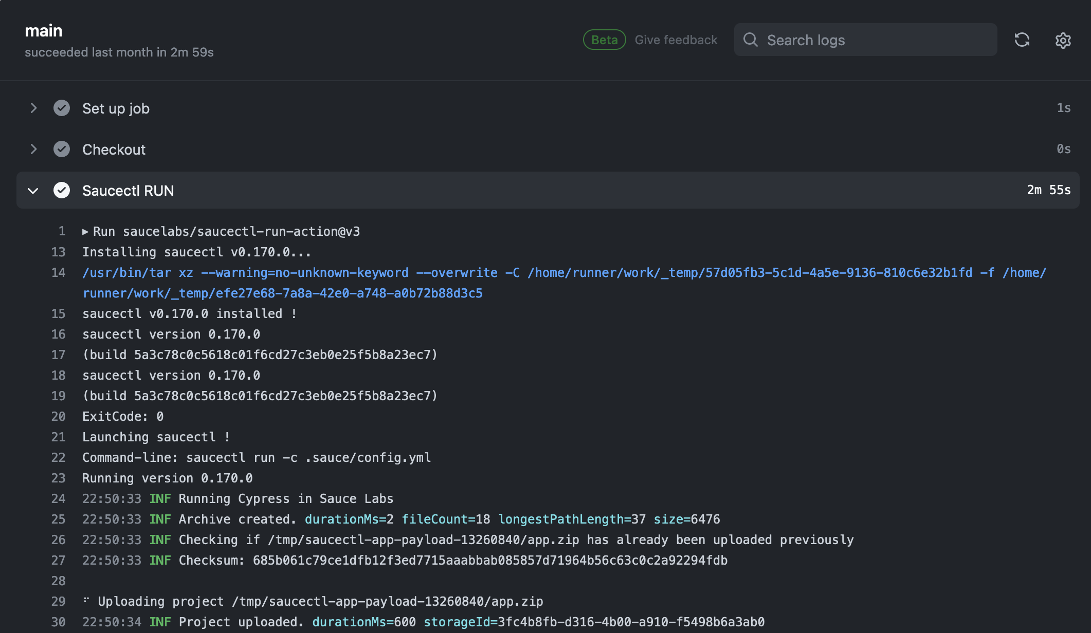
Task: Click the run arrow before saucelabs/saucectl-run-action@v3
Action: 86,231
